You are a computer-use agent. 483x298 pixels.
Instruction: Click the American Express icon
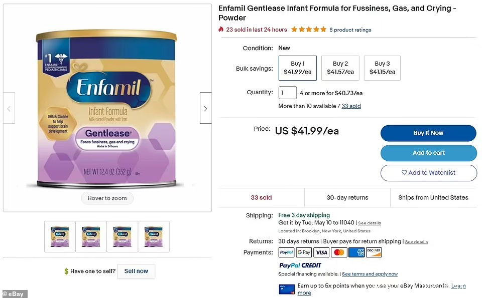356,252
